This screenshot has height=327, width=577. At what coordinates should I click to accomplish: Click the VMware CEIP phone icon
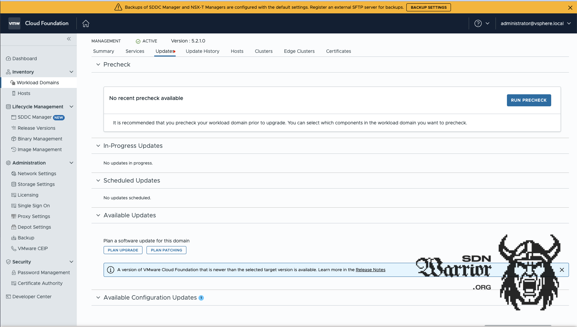point(14,248)
